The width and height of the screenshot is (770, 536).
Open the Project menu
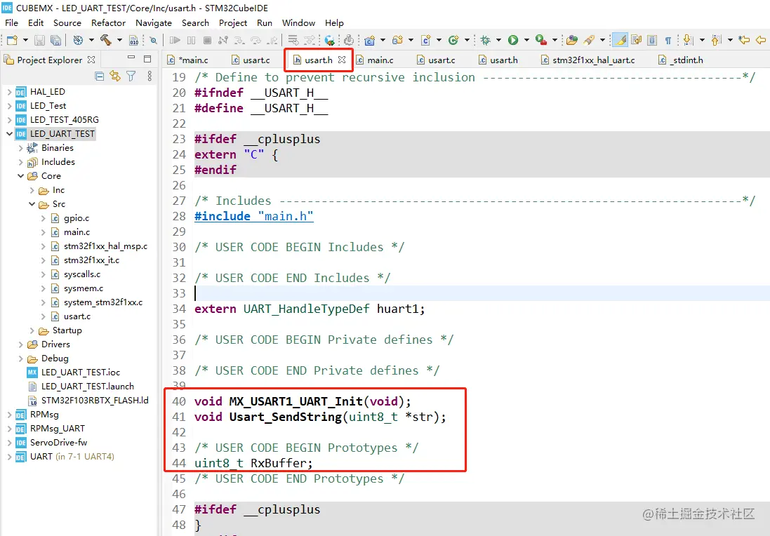tap(233, 22)
